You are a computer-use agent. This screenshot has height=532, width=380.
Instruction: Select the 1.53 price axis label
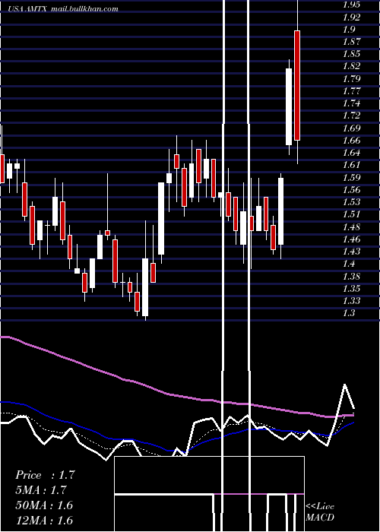pos(351,202)
